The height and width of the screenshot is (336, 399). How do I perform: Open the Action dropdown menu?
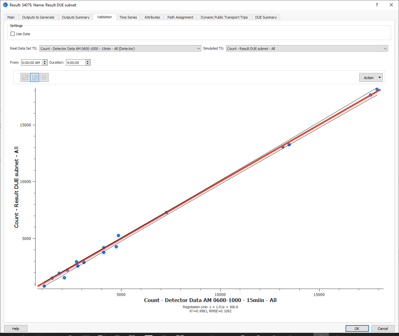(x=371, y=77)
